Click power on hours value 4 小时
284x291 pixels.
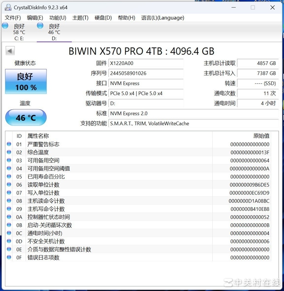(x=258, y=104)
